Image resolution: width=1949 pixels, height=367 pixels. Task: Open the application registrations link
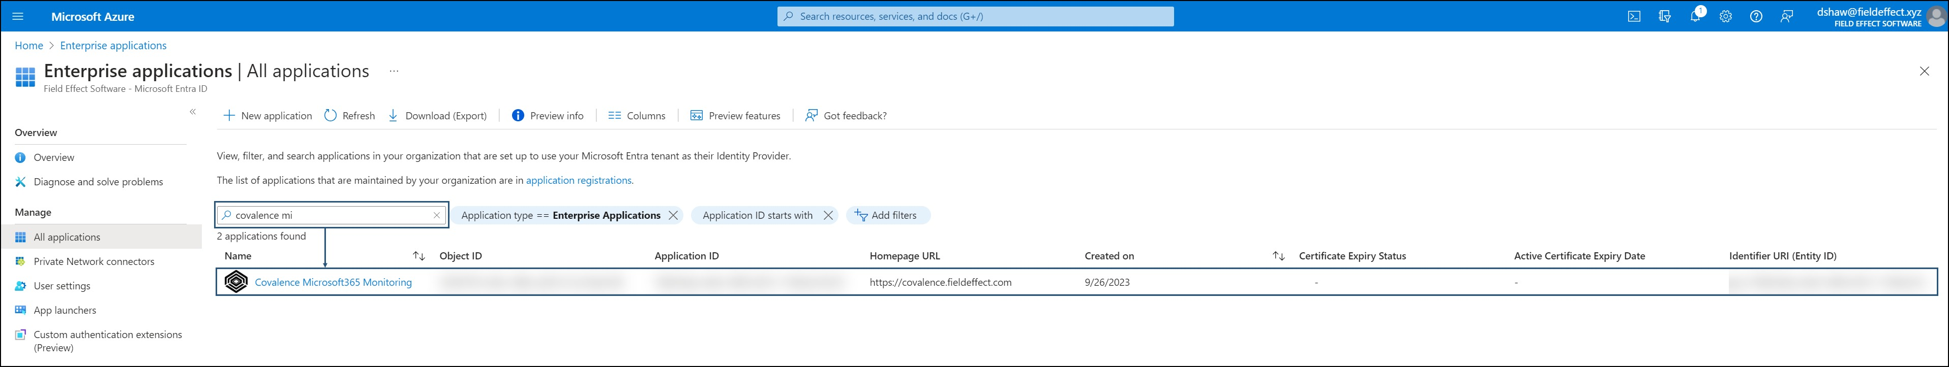pos(579,181)
